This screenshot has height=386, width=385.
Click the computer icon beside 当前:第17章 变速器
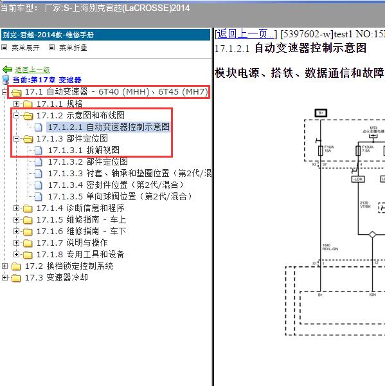click(x=5, y=80)
